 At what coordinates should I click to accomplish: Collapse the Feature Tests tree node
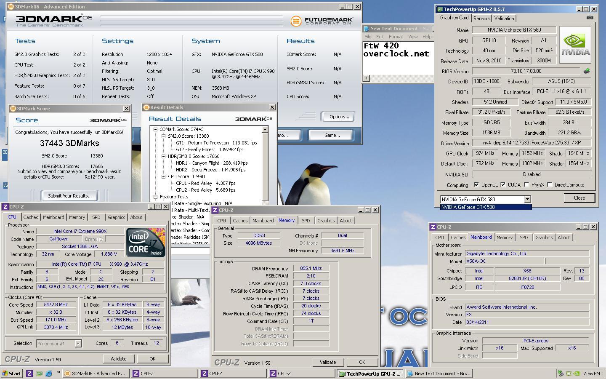point(156,197)
